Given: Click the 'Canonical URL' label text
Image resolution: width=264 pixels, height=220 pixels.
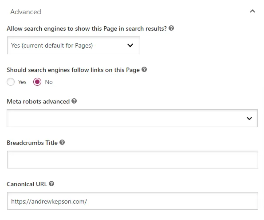Looking at the screenshot, I should pyautogui.click(x=27, y=184).
